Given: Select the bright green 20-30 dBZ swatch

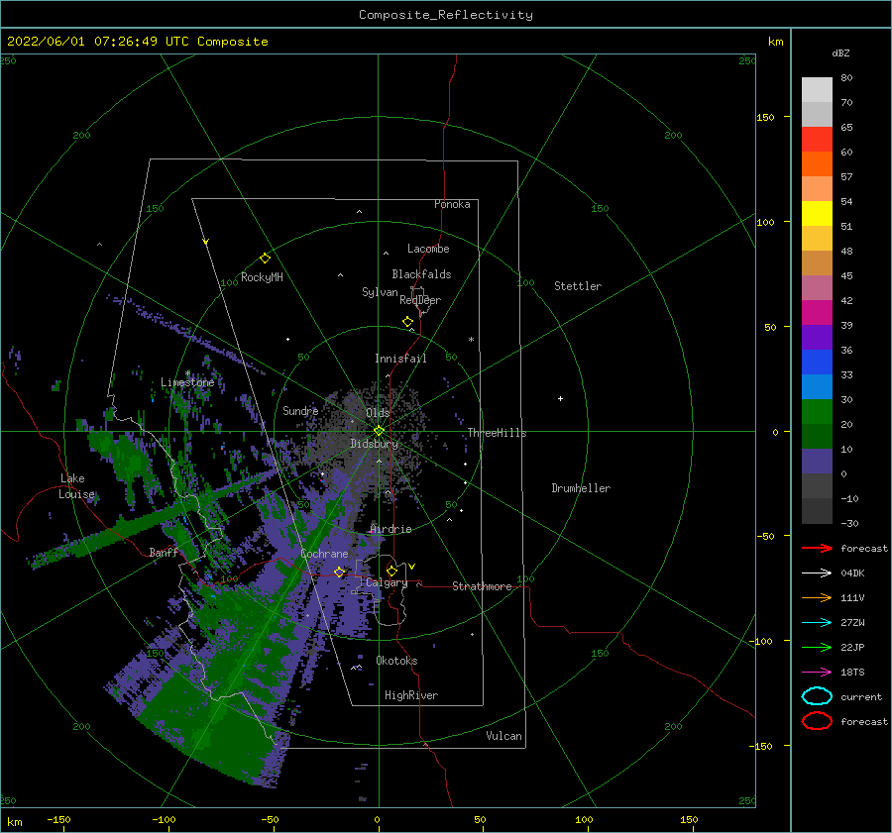Looking at the screenshot, I should pyautogui.click(x=817, y=412).
